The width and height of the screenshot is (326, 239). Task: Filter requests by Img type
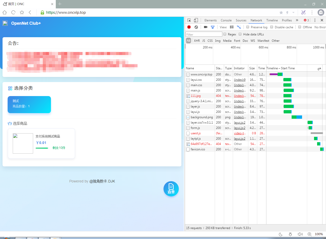218,41
